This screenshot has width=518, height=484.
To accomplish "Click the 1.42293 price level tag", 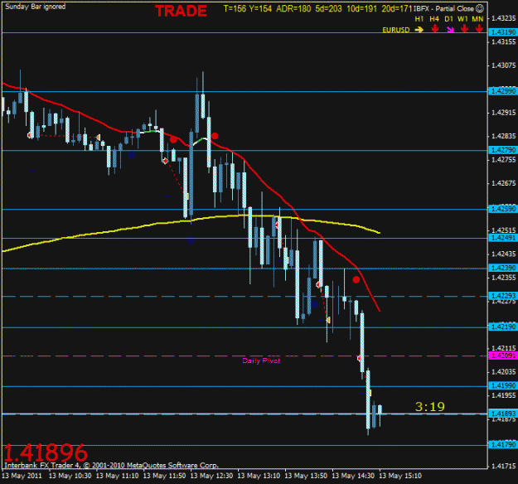I will coord(503,296).
